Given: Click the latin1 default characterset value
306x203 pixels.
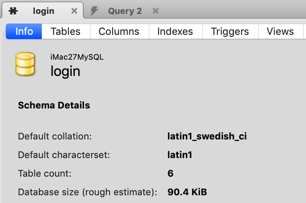Looking at the screenshot, I should coord(180,155).
